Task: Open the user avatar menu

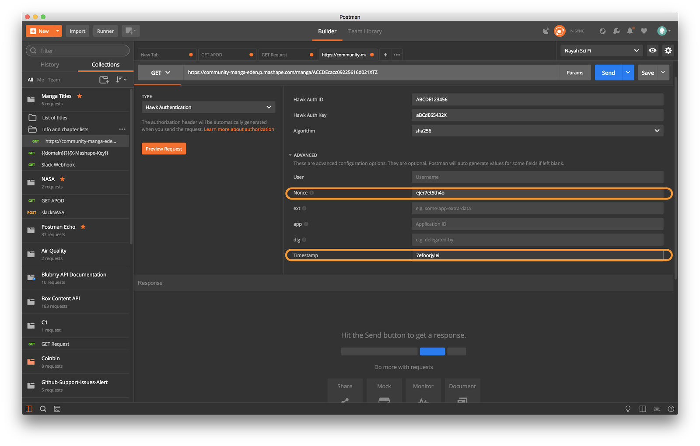Action: pyautogui.click(x=663, y=31)
